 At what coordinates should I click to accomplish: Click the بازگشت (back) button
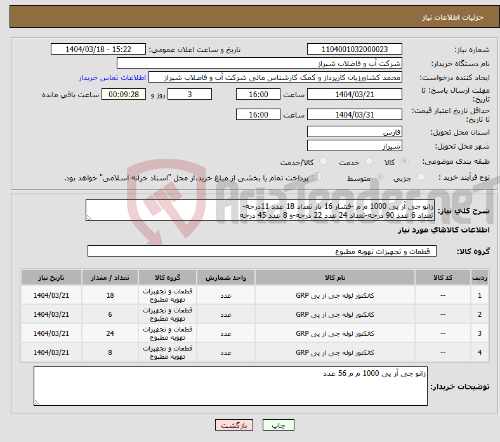234,425
